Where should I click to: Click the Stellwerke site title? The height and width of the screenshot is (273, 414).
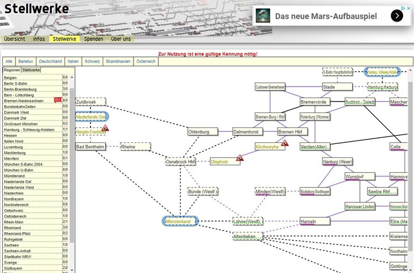(36, 9)
